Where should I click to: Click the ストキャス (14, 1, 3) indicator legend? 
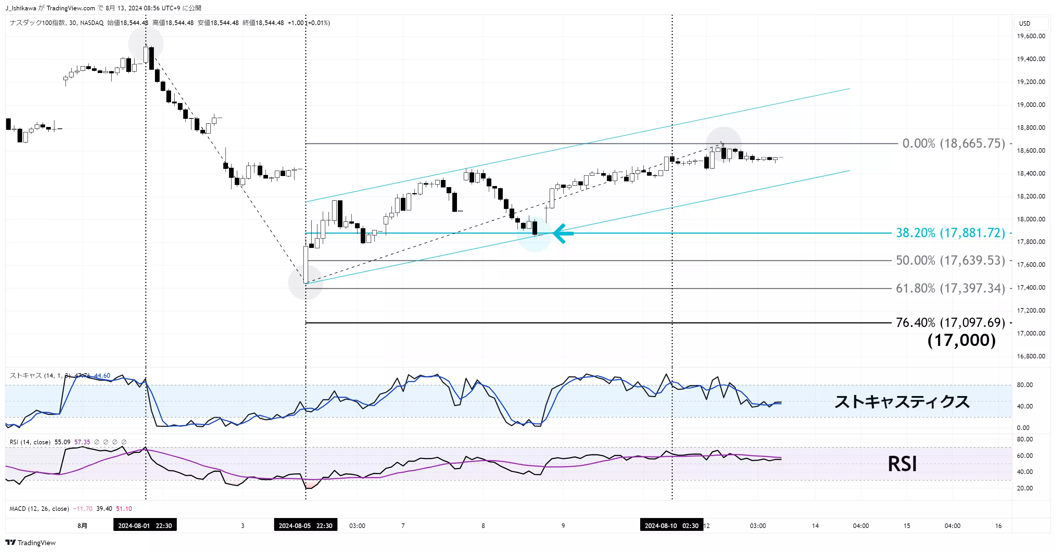pyautogui.click(x=40, y=375)
